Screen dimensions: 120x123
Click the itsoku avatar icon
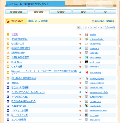coord(86,34)
